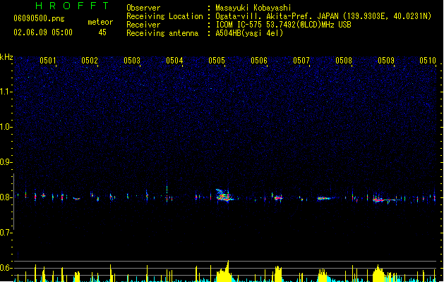Screen dimensions: 444x282
Task: Click time marker 0506
Action: click(x=259, y=61)
